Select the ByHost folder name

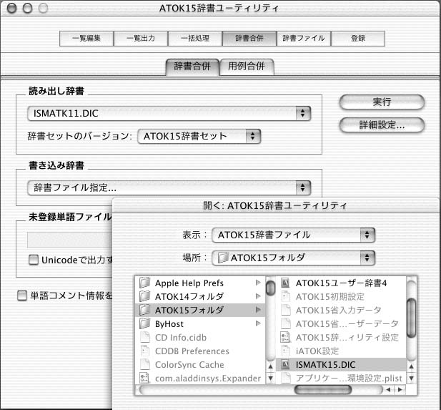pyautogui.click(x=169, y=324)
